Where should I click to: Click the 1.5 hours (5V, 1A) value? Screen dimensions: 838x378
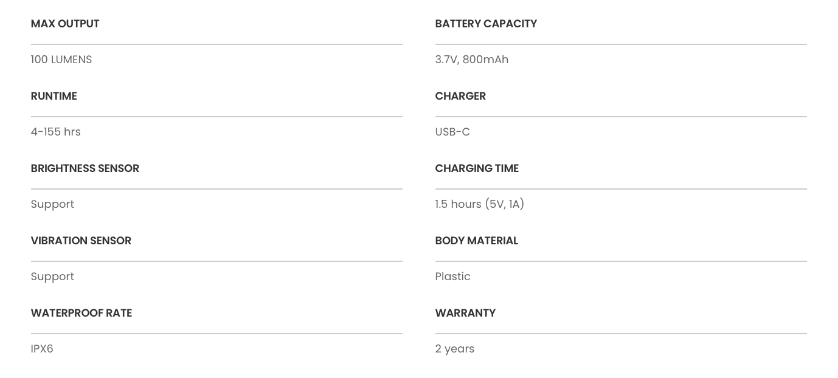tap(480, 204)
